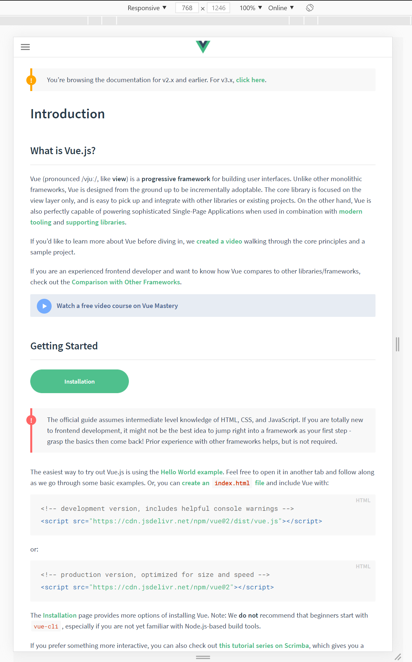This screenshot has height=662, width=412.
Task: Select the viewport height input showing 1246
Action: point(218,8)
